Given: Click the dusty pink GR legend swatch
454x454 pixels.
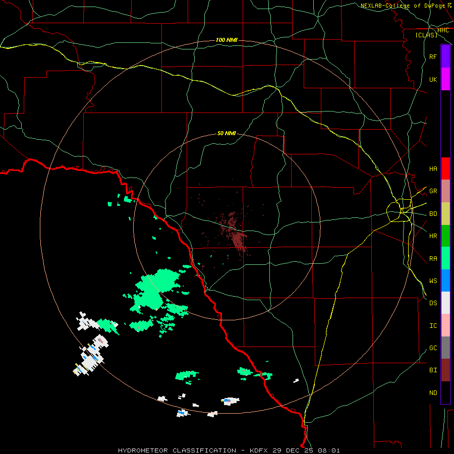Looking at the screenshot, I should click(x=445, y=191).
